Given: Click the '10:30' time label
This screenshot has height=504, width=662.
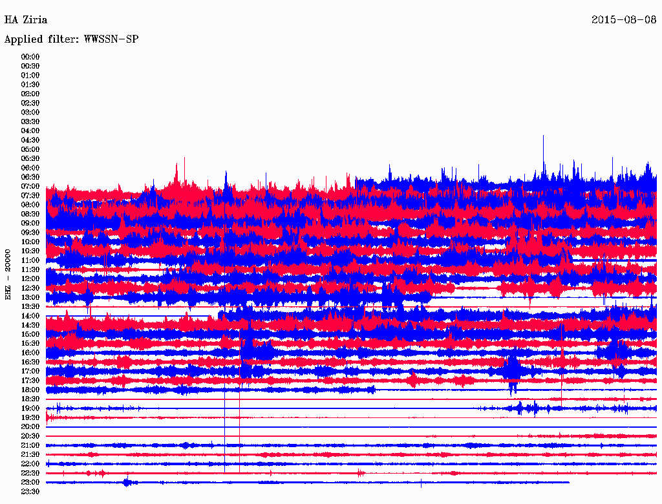Looking at the screenshot, I should (30, 251).
